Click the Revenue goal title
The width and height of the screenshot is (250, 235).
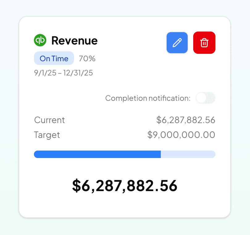(74, 41)
